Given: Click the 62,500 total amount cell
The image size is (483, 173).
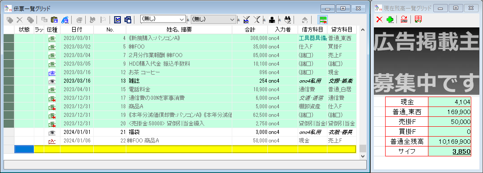Looking at the screenshot, I should coord(250,115).
